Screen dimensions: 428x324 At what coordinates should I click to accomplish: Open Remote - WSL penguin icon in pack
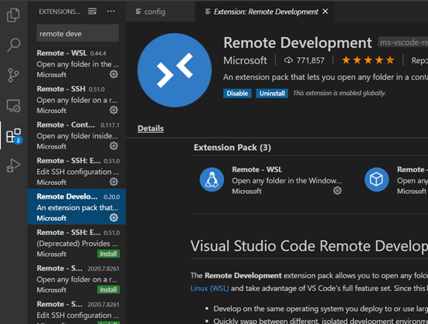coord(212,179)
